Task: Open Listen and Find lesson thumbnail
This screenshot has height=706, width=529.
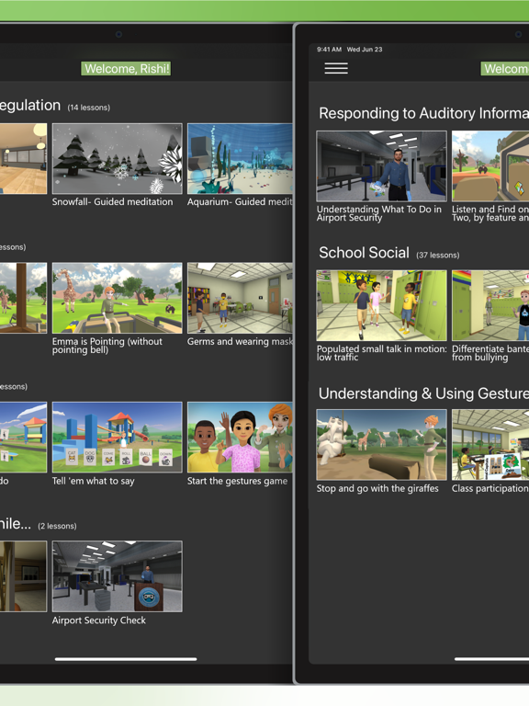Action: tap(490, 166)
